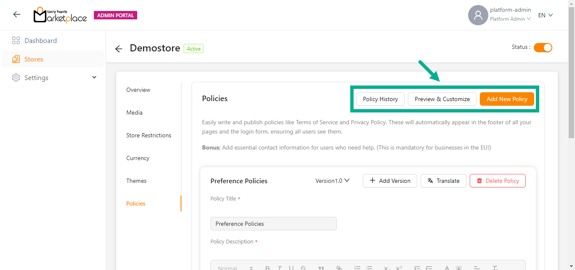Click the Torry Harris Marketplace logo
The image size is (575, 270).
click(x=60, y=15)
